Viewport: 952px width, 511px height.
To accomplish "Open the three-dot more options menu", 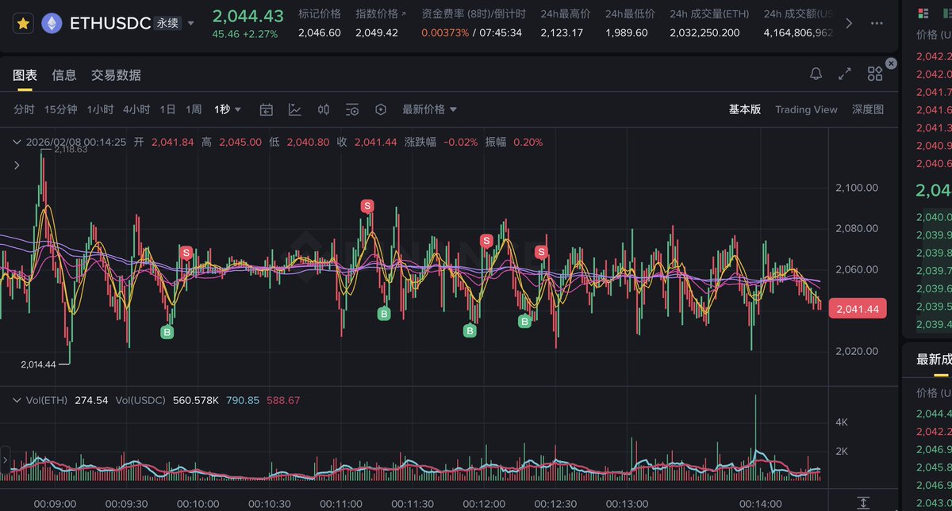I will point(876,23).
